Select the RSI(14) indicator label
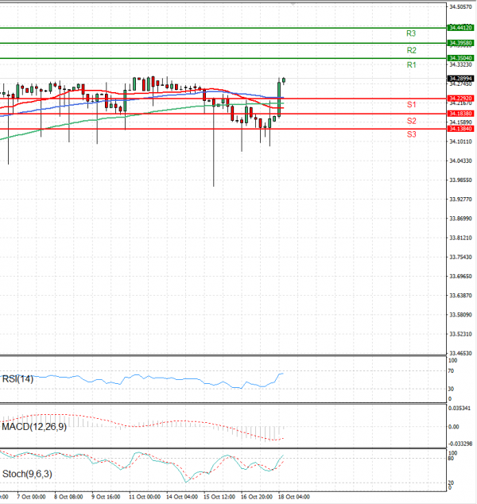Viewport: 477px width, 504px height. [19, 378]
